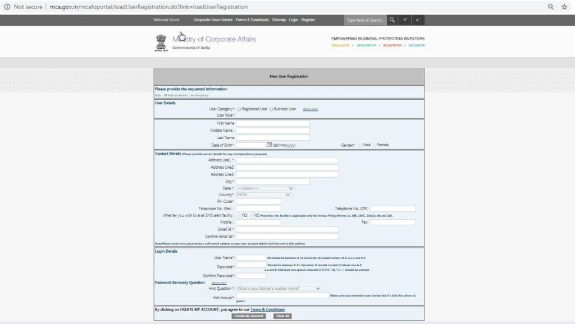575x324 pixels.
Task: Click What's this link beside User Category
Action: click(310, 109)
